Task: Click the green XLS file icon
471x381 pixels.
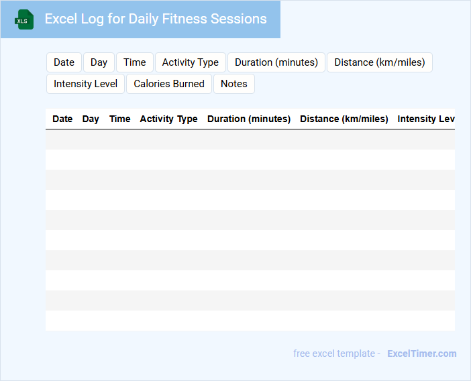Action: [24, 19]
